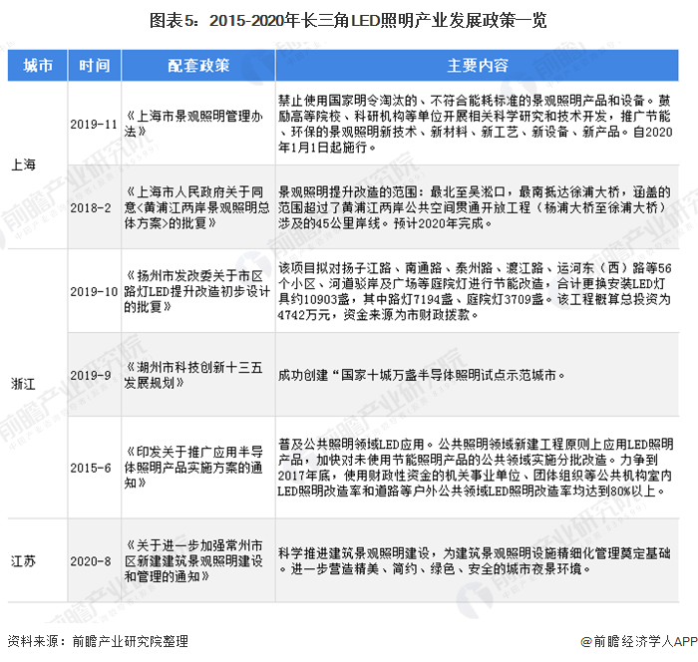
Task: Click the 2019-11 date cell
Action: tap(94, 124)
